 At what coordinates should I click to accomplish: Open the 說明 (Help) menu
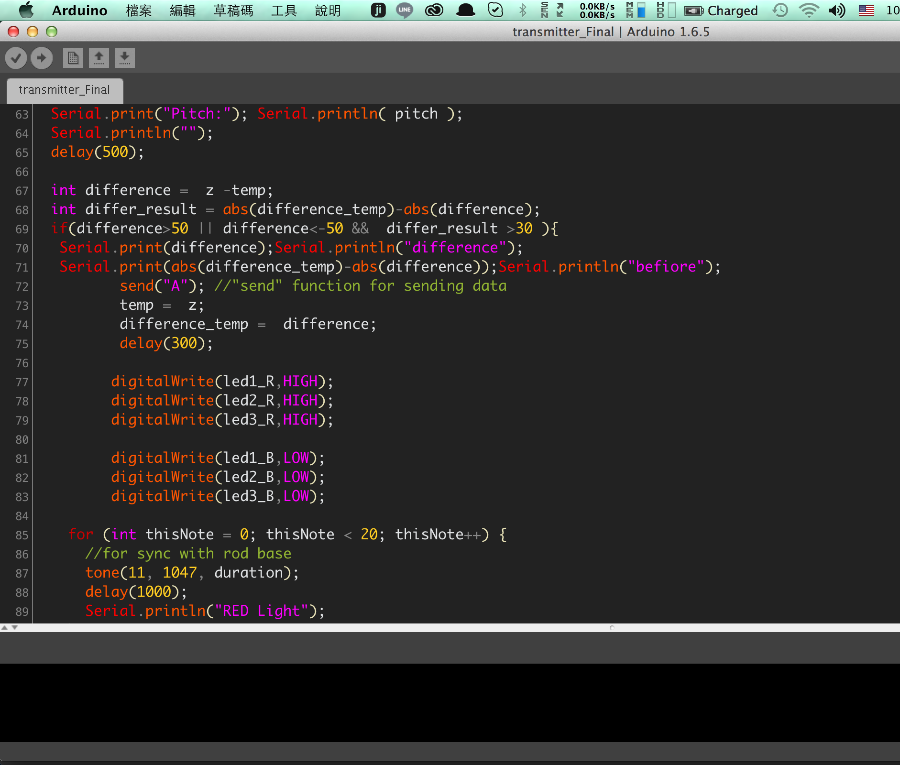[328, 11]
